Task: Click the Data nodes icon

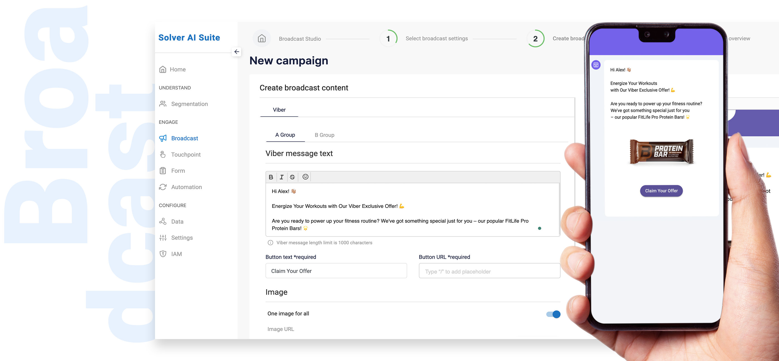Action: (163, 221)
